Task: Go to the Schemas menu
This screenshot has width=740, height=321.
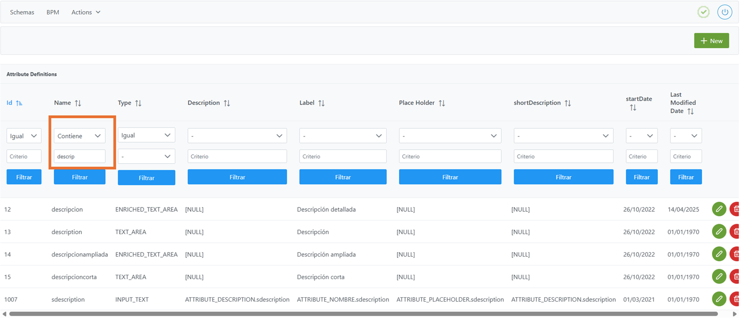Action: [x=22, y=12]
